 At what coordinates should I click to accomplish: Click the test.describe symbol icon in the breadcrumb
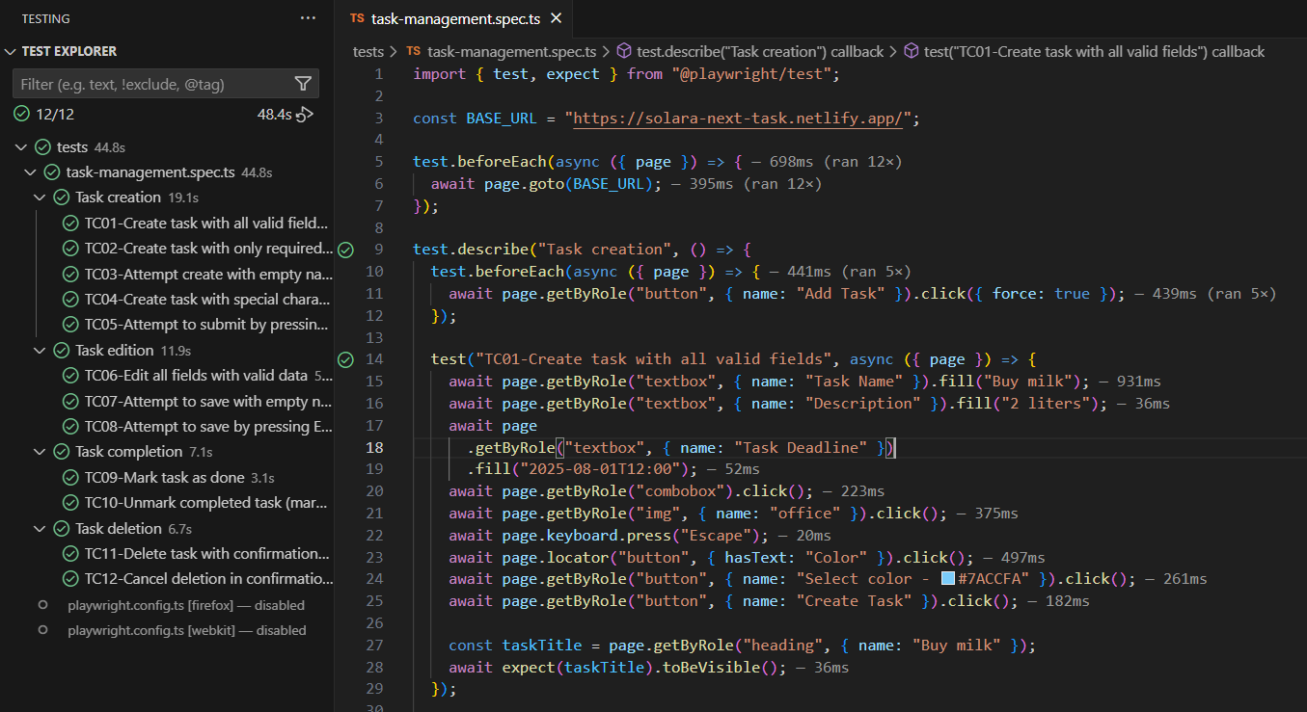pyautogui.click(x=624, y=52)
